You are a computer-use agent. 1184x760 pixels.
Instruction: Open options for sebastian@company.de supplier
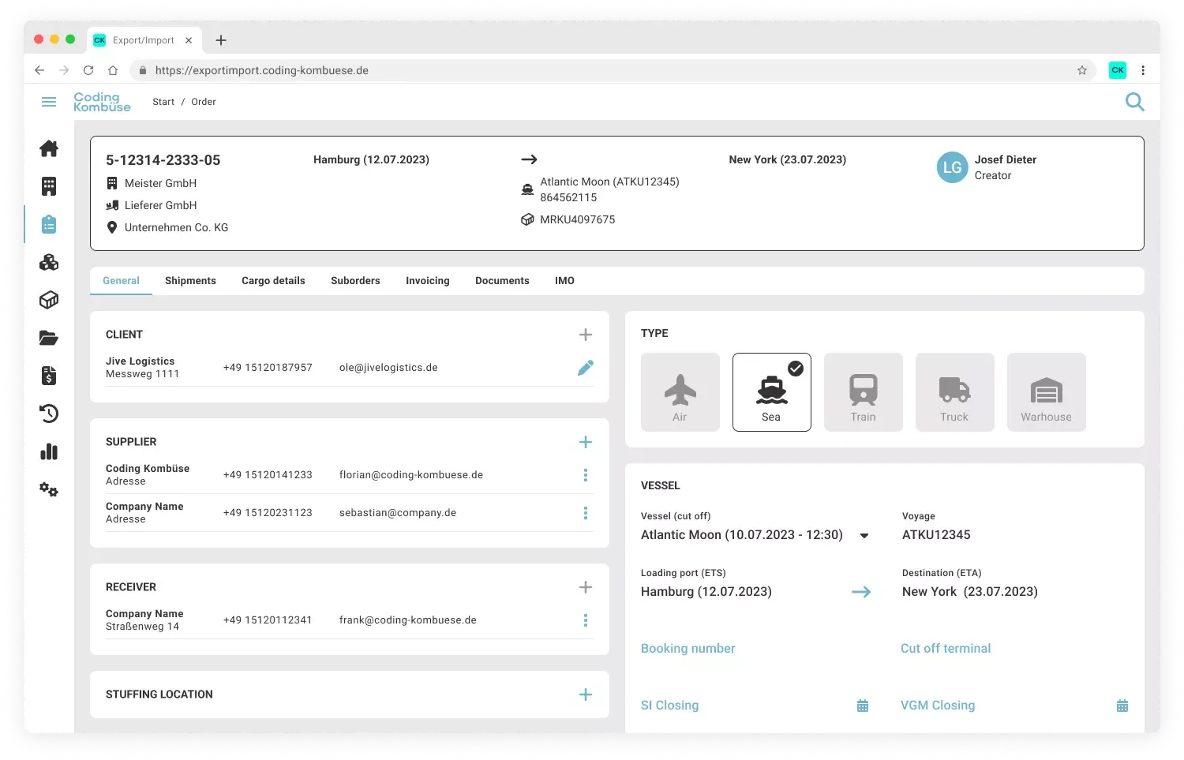pos(586,513)
